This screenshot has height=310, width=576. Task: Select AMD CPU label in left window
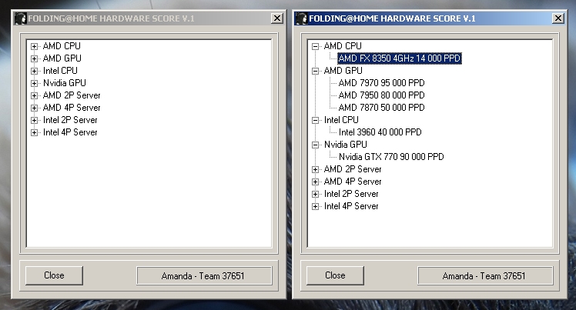coord(62,46)
